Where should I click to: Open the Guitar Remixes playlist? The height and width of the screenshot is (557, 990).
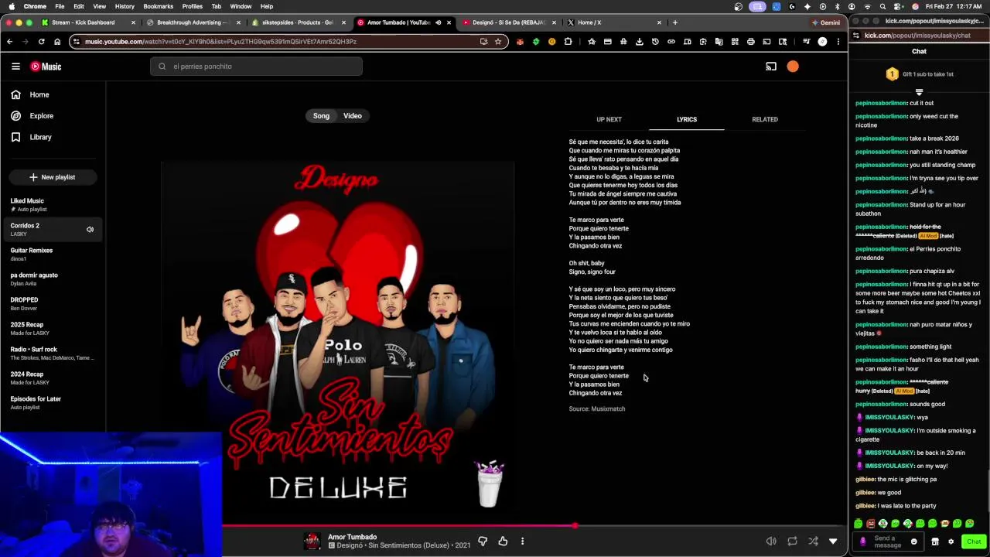53,254
